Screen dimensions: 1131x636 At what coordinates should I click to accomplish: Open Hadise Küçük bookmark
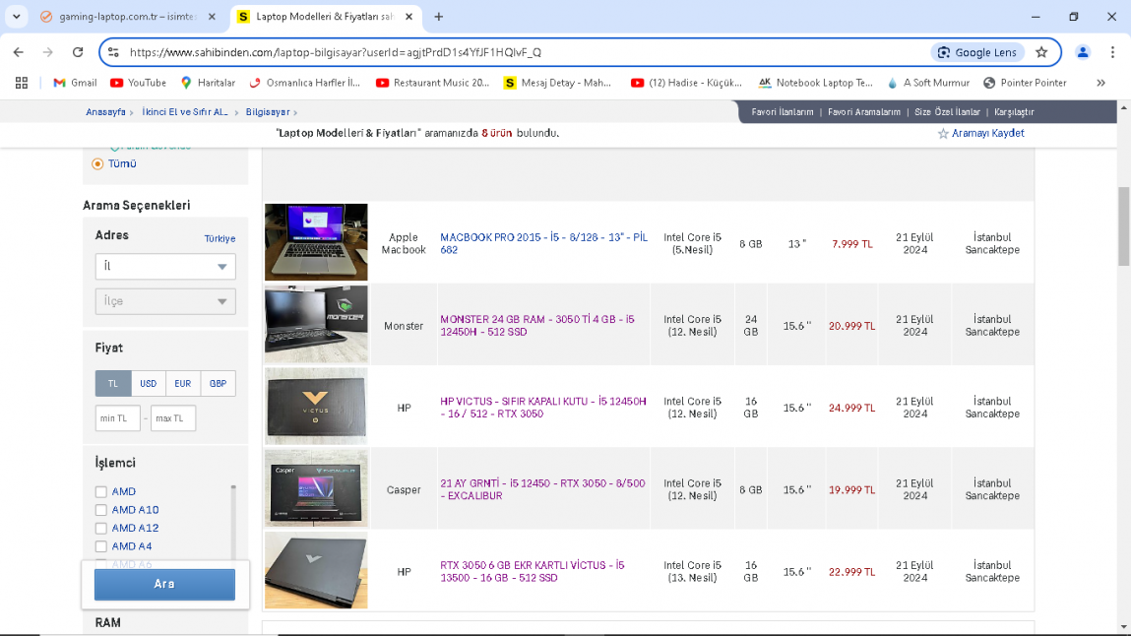[x=686, y=83]
